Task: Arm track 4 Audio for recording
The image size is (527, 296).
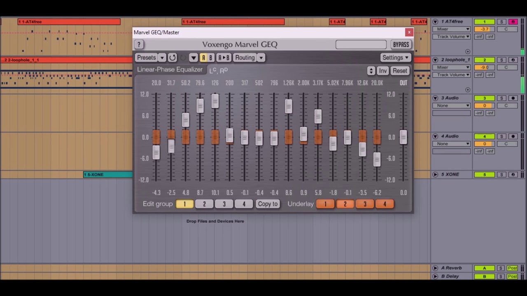Action: click(x=513, y=136)
